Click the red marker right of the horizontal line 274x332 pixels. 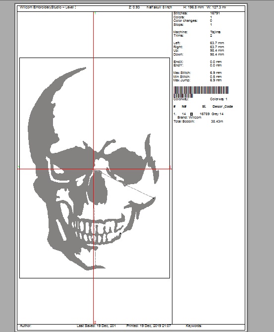(170, 167)
